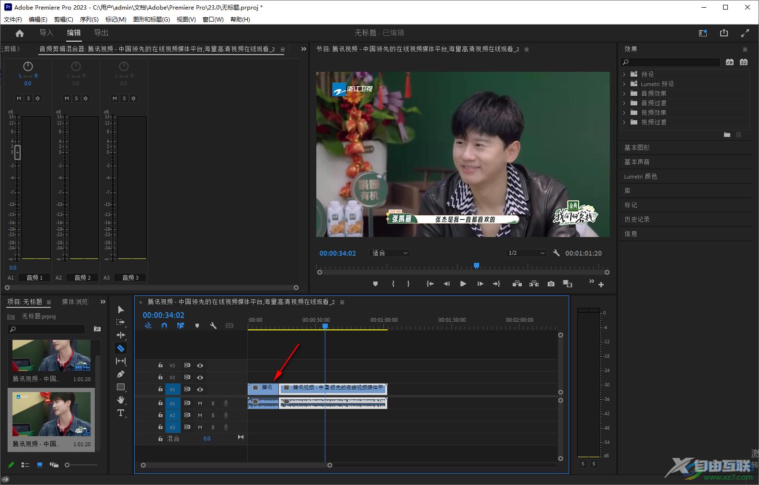
Task: Play the program monitor video
Action: pyautogui.click(x=463, y=284)
